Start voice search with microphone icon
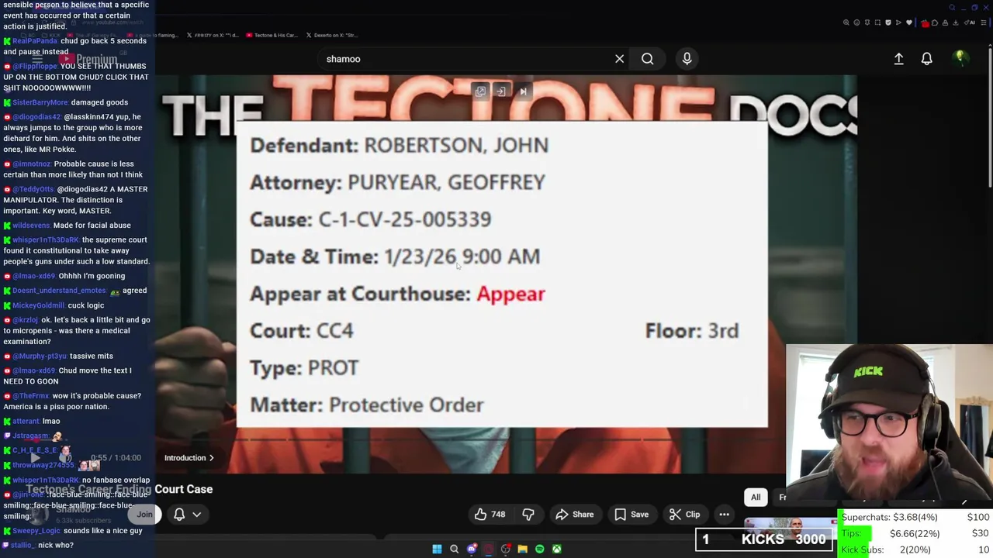993x558 pixels. [687, 59]
